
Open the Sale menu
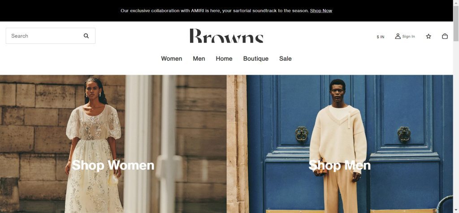[286, 59]
